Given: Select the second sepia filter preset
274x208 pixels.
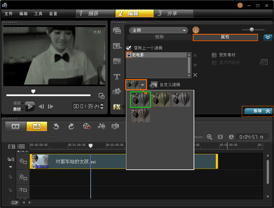Looking at the screenshot, I should [161, 99].
